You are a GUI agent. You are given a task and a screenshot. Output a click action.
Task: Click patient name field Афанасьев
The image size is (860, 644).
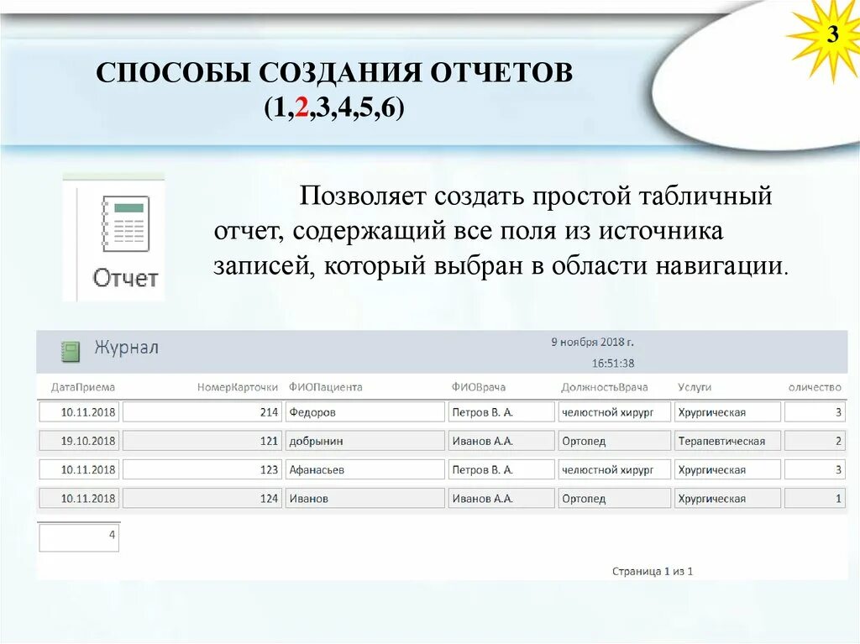point(364,469)
